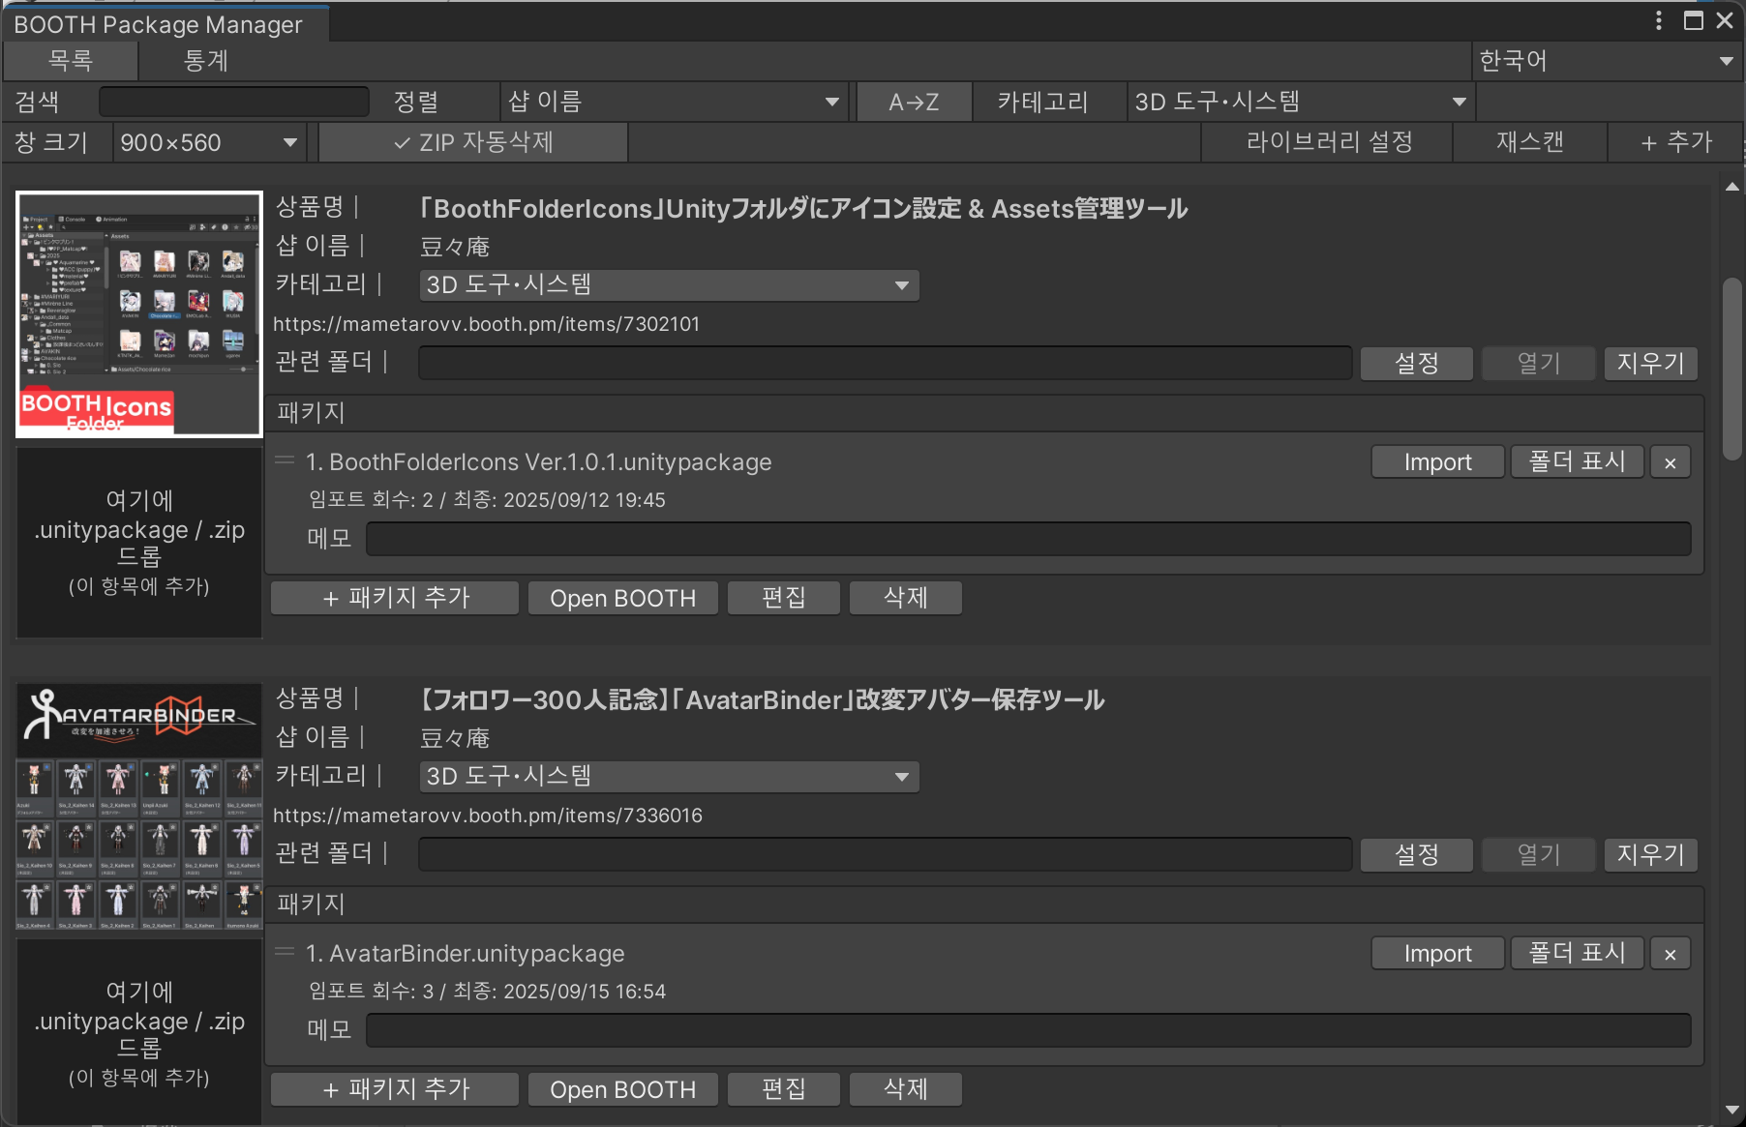Open the category dropdown for BoothFolderIcons item
Image resolution: width=1746 pixels, height=1127 pixels.
668,284
